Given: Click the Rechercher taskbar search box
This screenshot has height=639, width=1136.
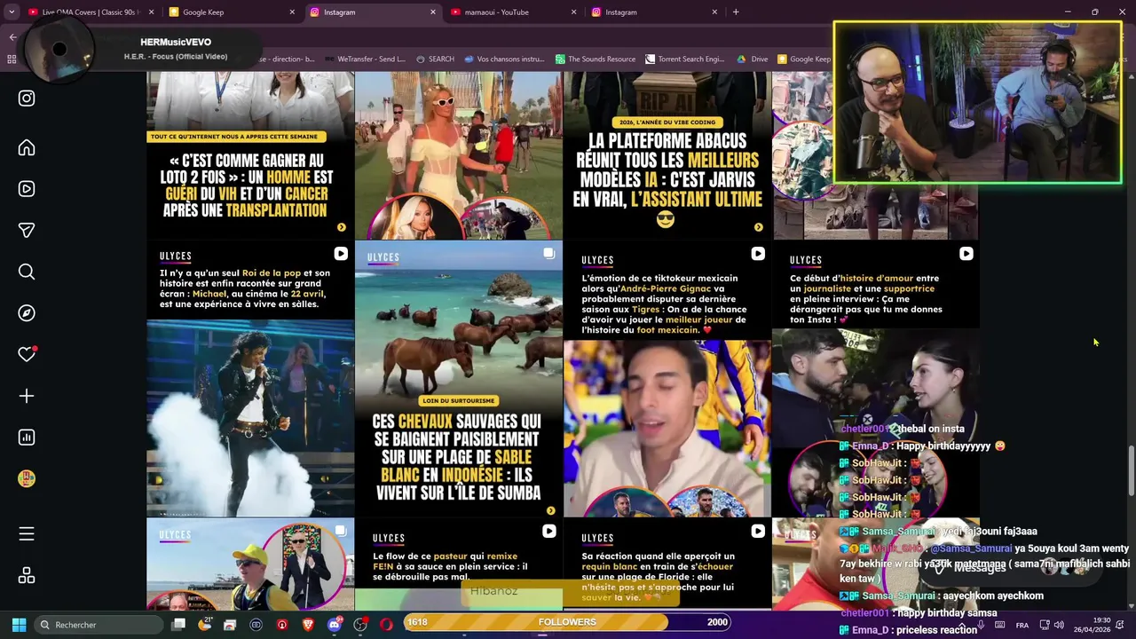Looking at the screenshot, I should click(x=99, y=625).
